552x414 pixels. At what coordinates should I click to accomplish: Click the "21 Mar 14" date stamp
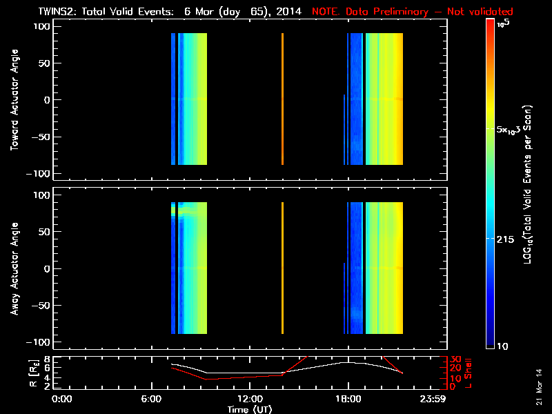[540, 386]
